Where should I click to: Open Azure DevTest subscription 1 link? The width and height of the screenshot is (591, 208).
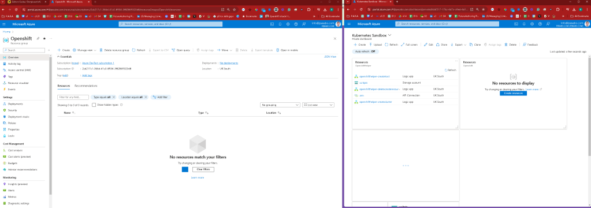[98, 63]
